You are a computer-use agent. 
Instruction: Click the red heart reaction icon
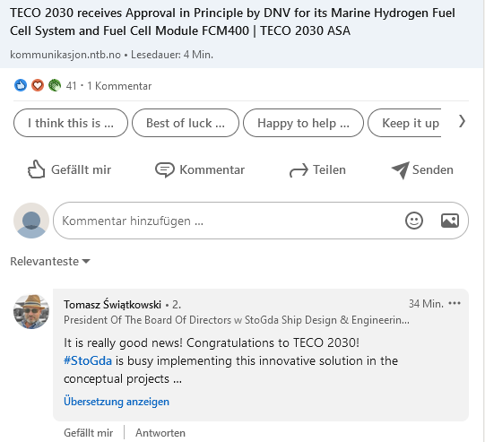tap(38, 85)
